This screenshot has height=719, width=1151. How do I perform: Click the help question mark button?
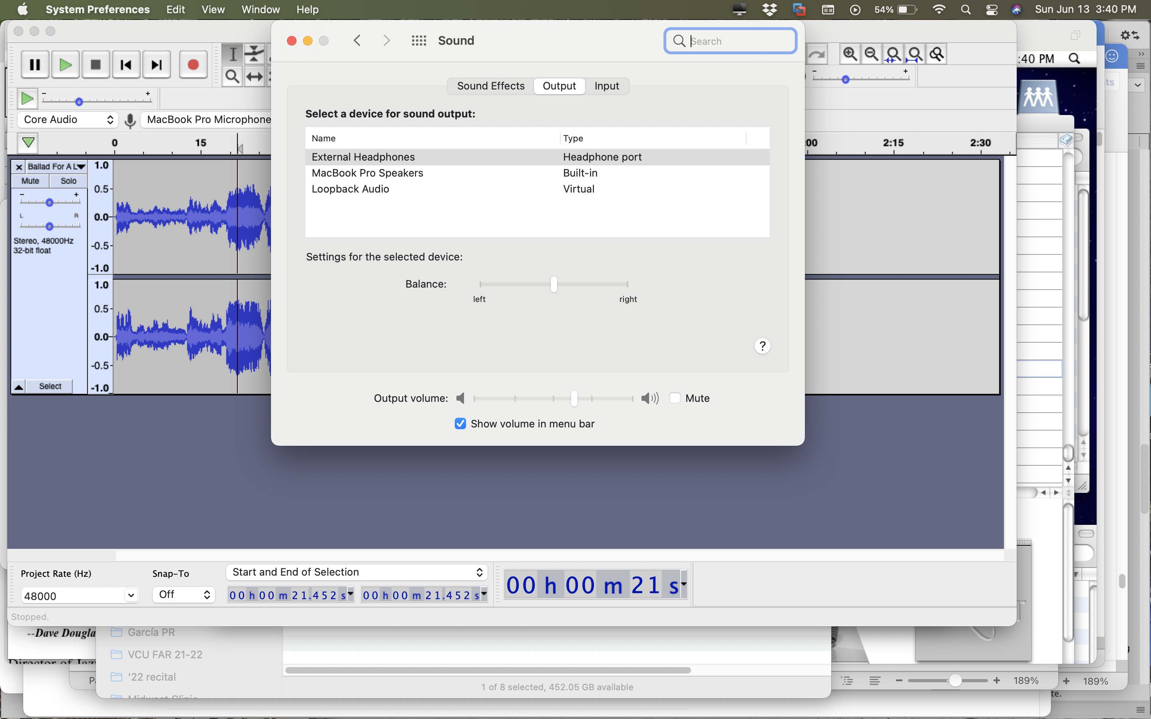(762, 346)
